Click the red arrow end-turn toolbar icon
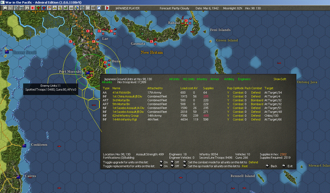330x193 pixels. 107,8
